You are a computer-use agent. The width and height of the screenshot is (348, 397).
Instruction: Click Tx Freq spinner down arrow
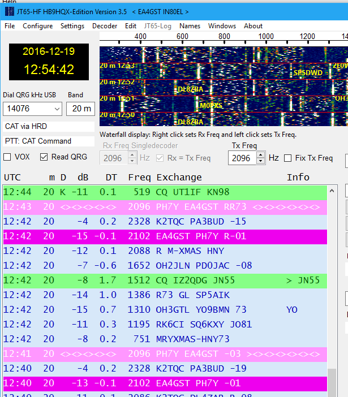tap(261, 161)
